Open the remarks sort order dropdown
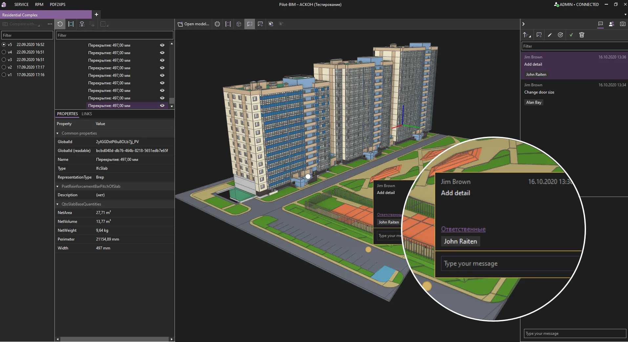This screenshot has height=342, width=628. 527,35
